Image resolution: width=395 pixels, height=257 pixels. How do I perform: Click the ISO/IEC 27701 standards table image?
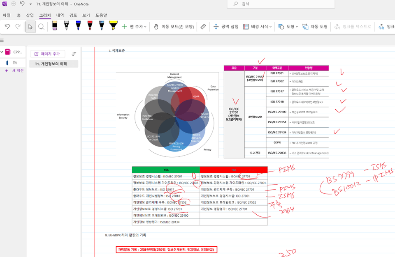point(276,112)
